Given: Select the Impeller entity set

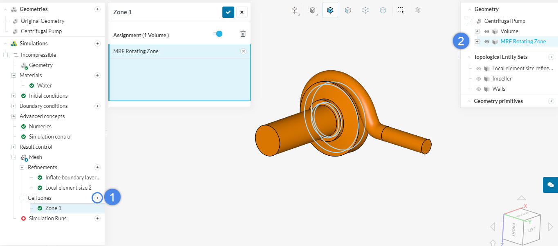Looking at the screenshot, I should pos(502,78).
